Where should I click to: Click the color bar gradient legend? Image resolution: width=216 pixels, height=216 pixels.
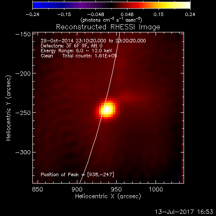pos(111,5)
